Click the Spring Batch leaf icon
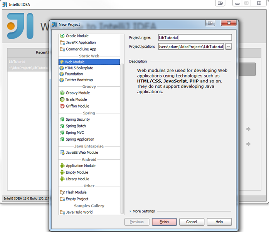 62,126
